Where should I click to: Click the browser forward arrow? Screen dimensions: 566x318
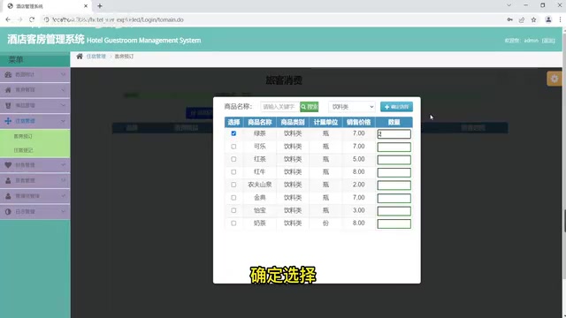point(19,19)
